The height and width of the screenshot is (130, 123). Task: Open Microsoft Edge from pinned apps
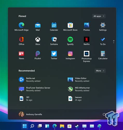(22, 27)
